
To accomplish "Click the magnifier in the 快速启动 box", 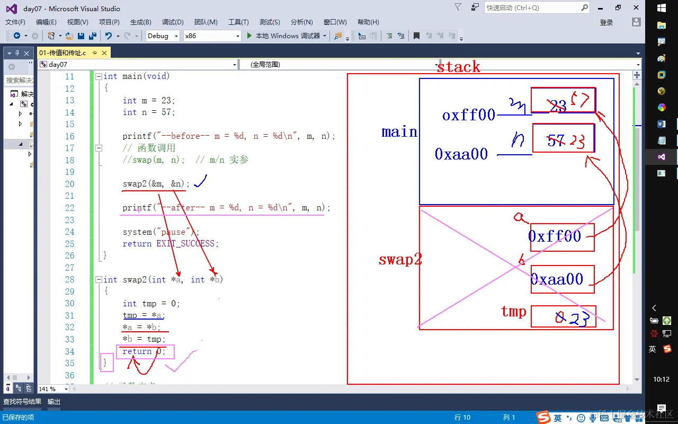I will 584,7.
